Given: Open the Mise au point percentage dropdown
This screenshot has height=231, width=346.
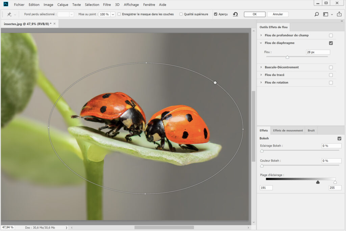Looking at the screenshot, I should 113,14.
